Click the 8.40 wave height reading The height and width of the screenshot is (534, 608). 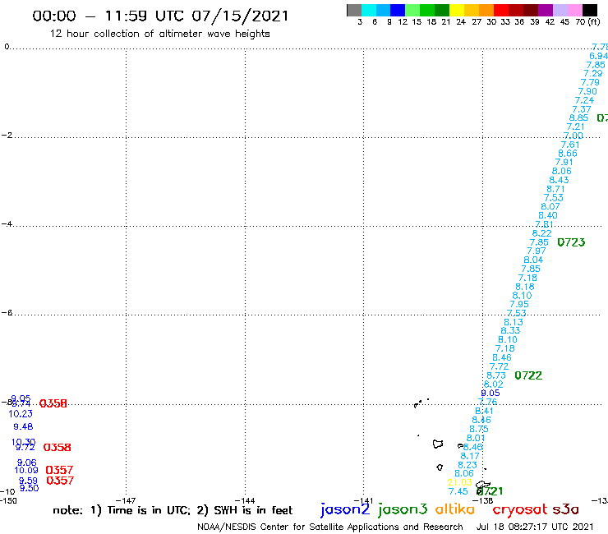pyautogui.click(x=548, y=215)
